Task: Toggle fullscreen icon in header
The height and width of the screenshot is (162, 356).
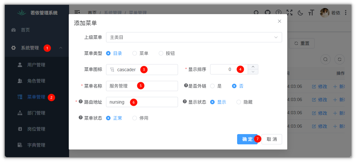Action: pyautogui.click(x=289, y=13)
